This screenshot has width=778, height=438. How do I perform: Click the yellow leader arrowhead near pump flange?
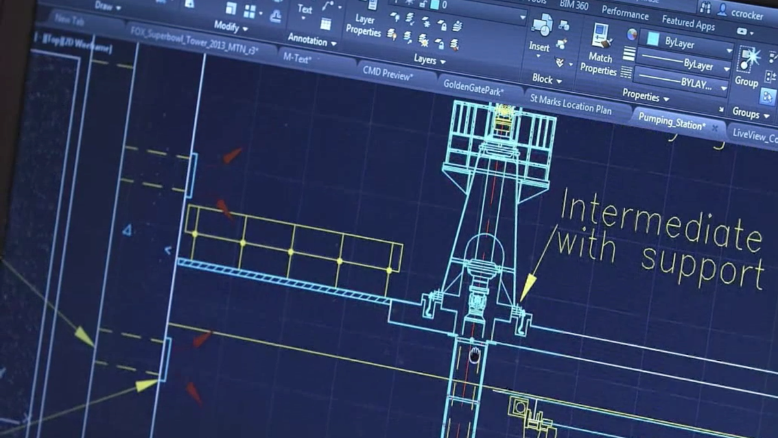pos(528,287)
